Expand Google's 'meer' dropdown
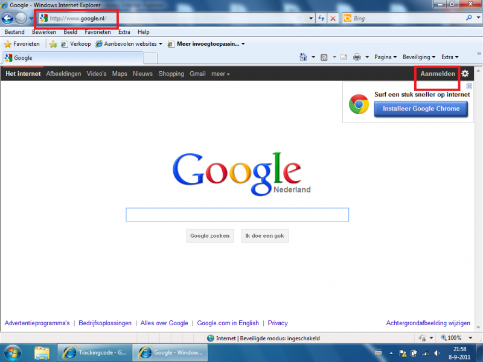Screen dimensions: 483x362 point(220,74)
